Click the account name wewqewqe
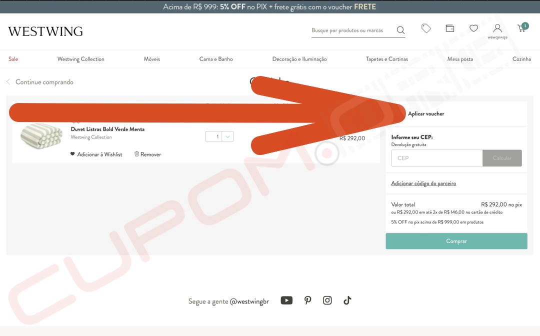Screen dimensions: 540x336 [x=497, y=37]
